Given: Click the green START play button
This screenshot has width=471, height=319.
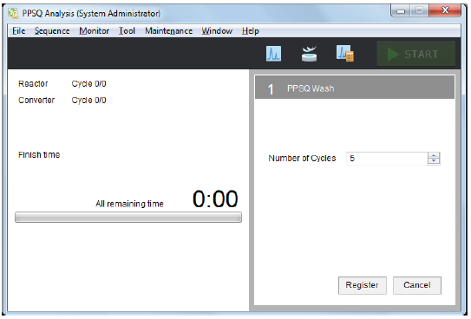Looking at the screenshot, I should pyautogui.click(x=416, y=54).
